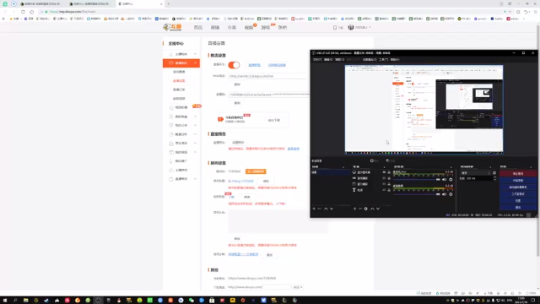Toggle visibility eye of first OBS source
This screenshot has width=540, height=304.
tap(384, 172)
